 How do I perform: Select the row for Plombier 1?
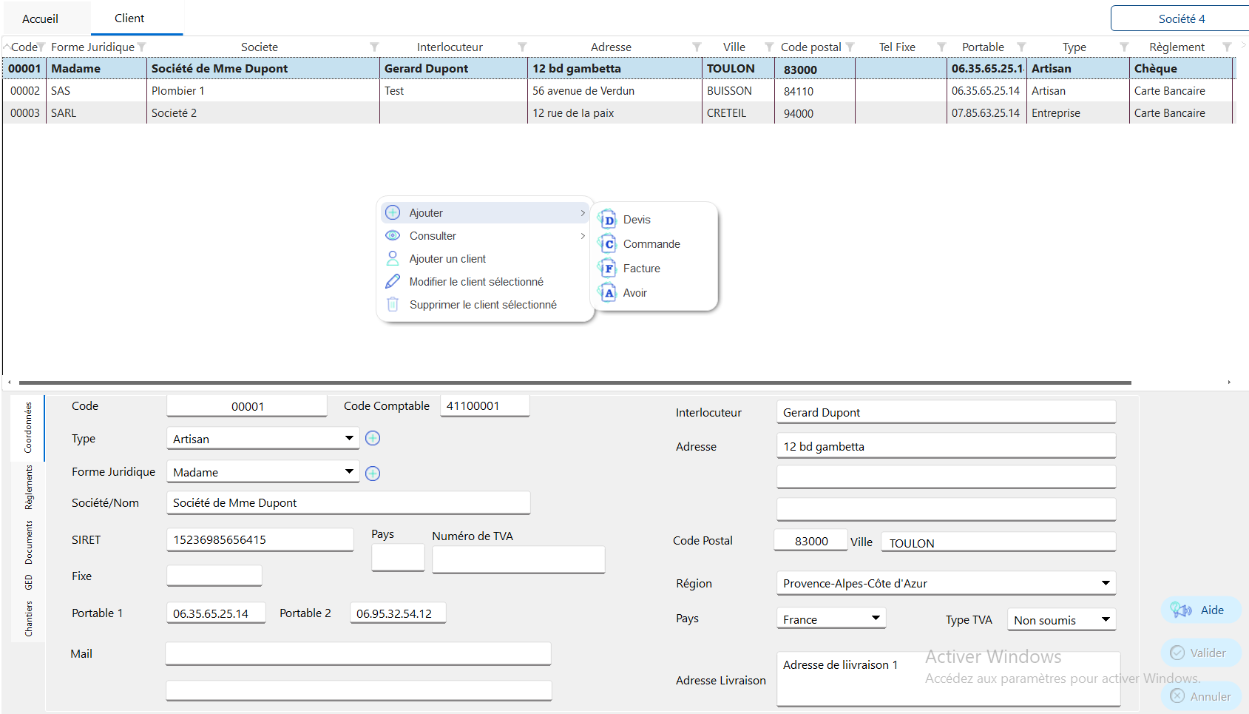pyautogui.click(x=617, y=91)
